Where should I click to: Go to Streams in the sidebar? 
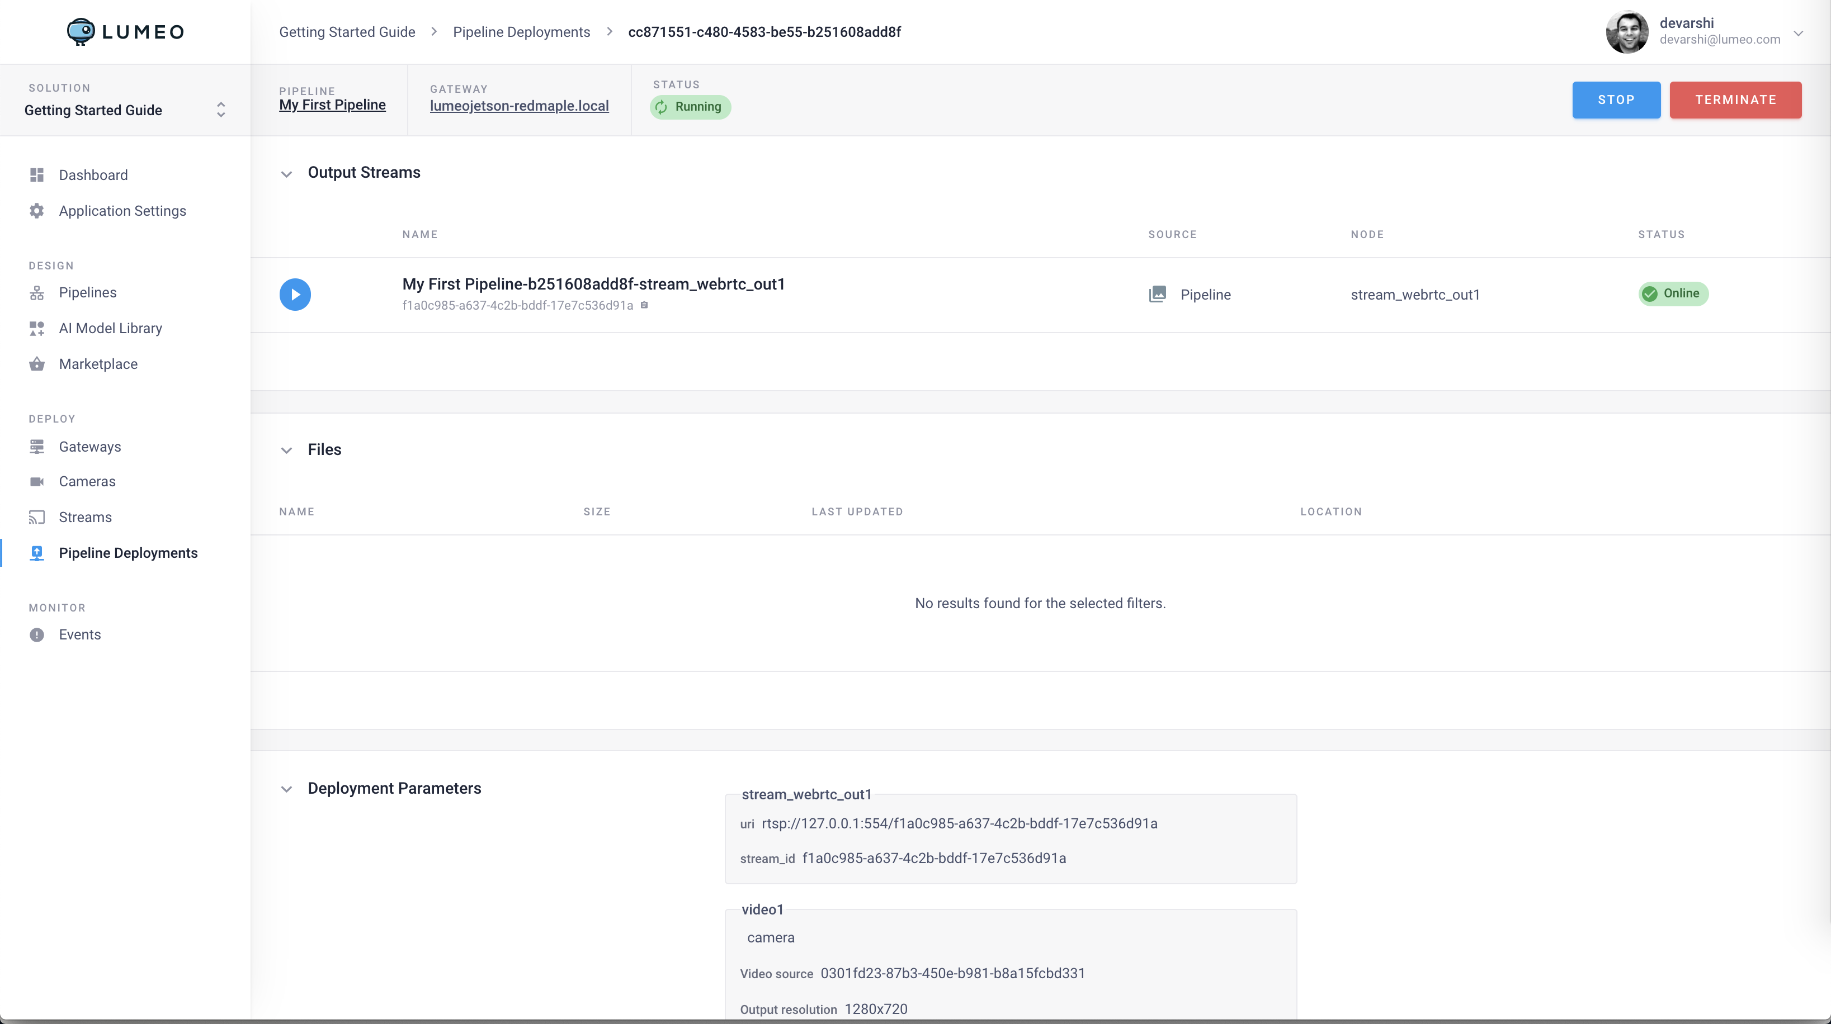[x=86, y=518]
